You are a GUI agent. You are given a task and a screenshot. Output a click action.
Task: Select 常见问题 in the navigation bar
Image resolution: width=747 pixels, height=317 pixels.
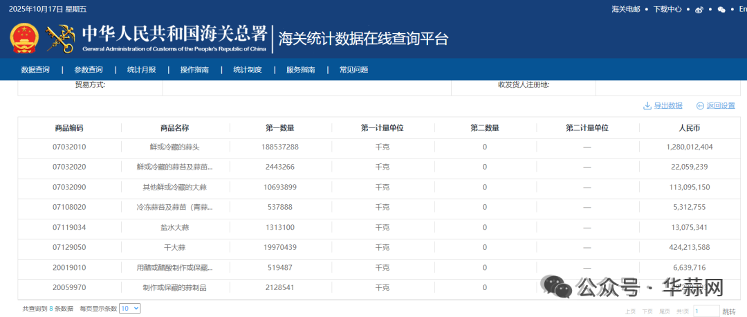coord(353,70)
